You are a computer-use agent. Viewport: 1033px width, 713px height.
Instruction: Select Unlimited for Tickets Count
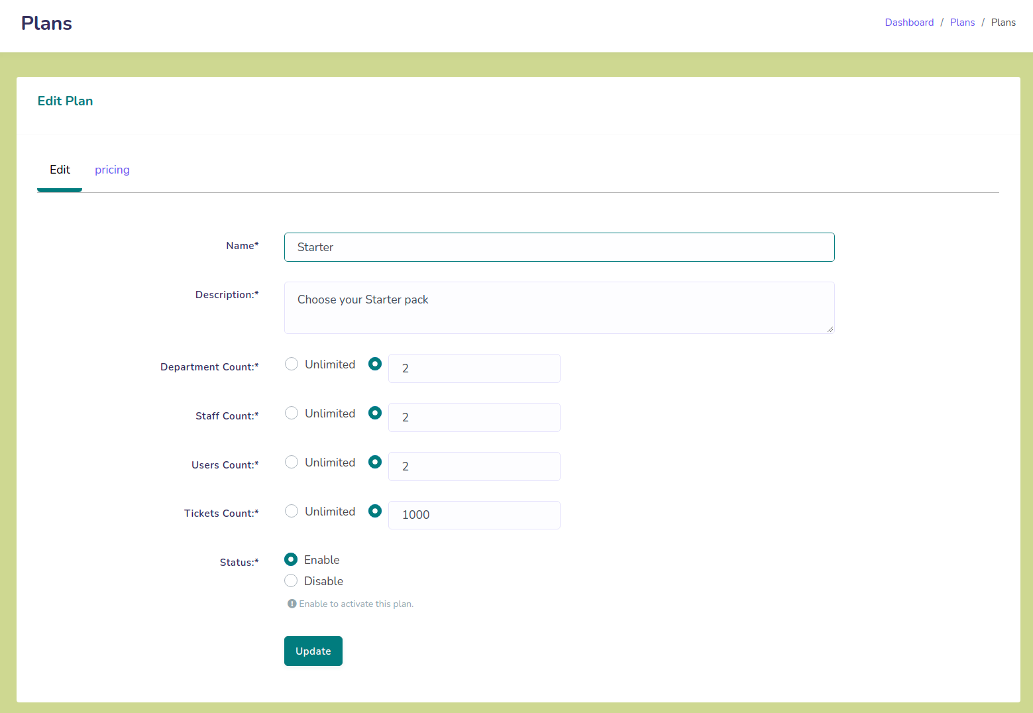click(x=292, y=511)
